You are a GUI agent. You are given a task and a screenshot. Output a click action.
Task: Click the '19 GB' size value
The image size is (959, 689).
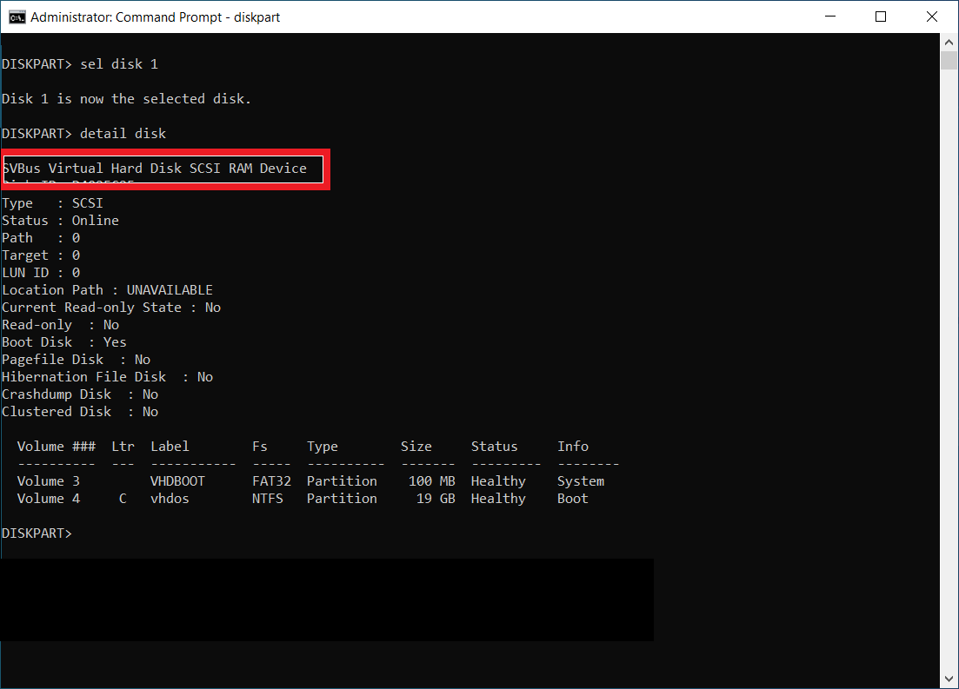pyautogui.click(x=436, y=499)
